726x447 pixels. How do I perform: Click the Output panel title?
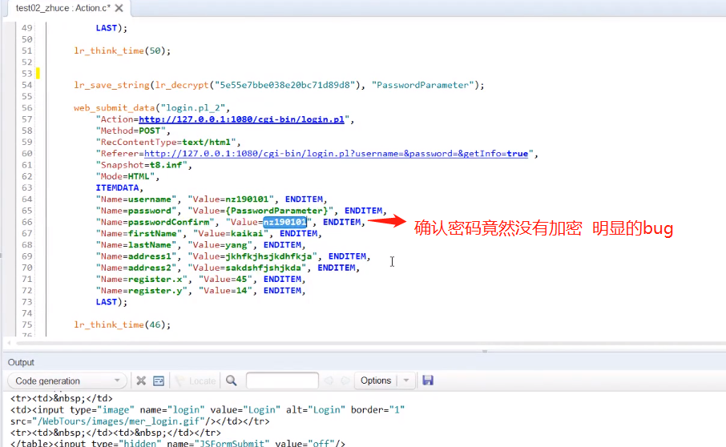(x=21, y=362)
